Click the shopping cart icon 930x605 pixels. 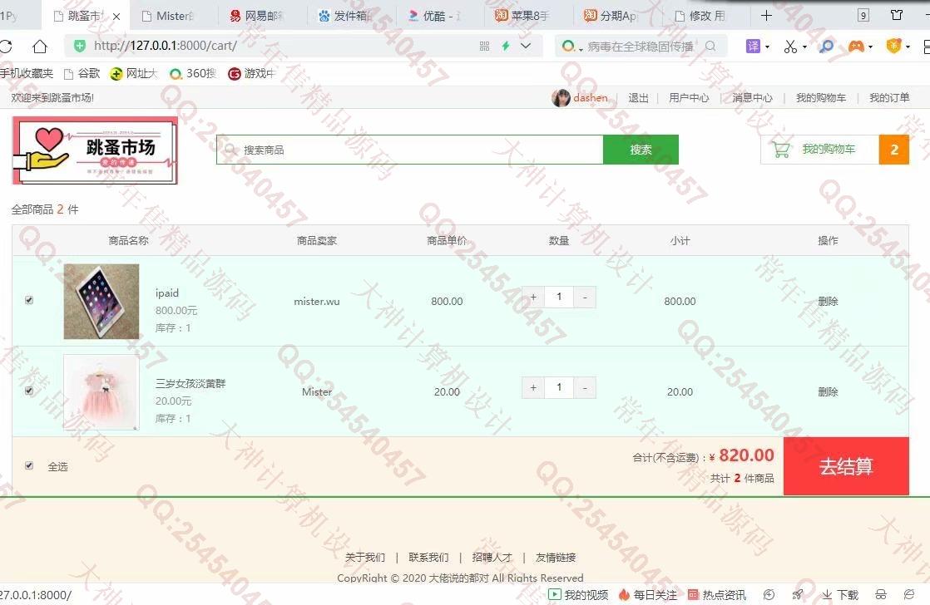click(781, 150)
